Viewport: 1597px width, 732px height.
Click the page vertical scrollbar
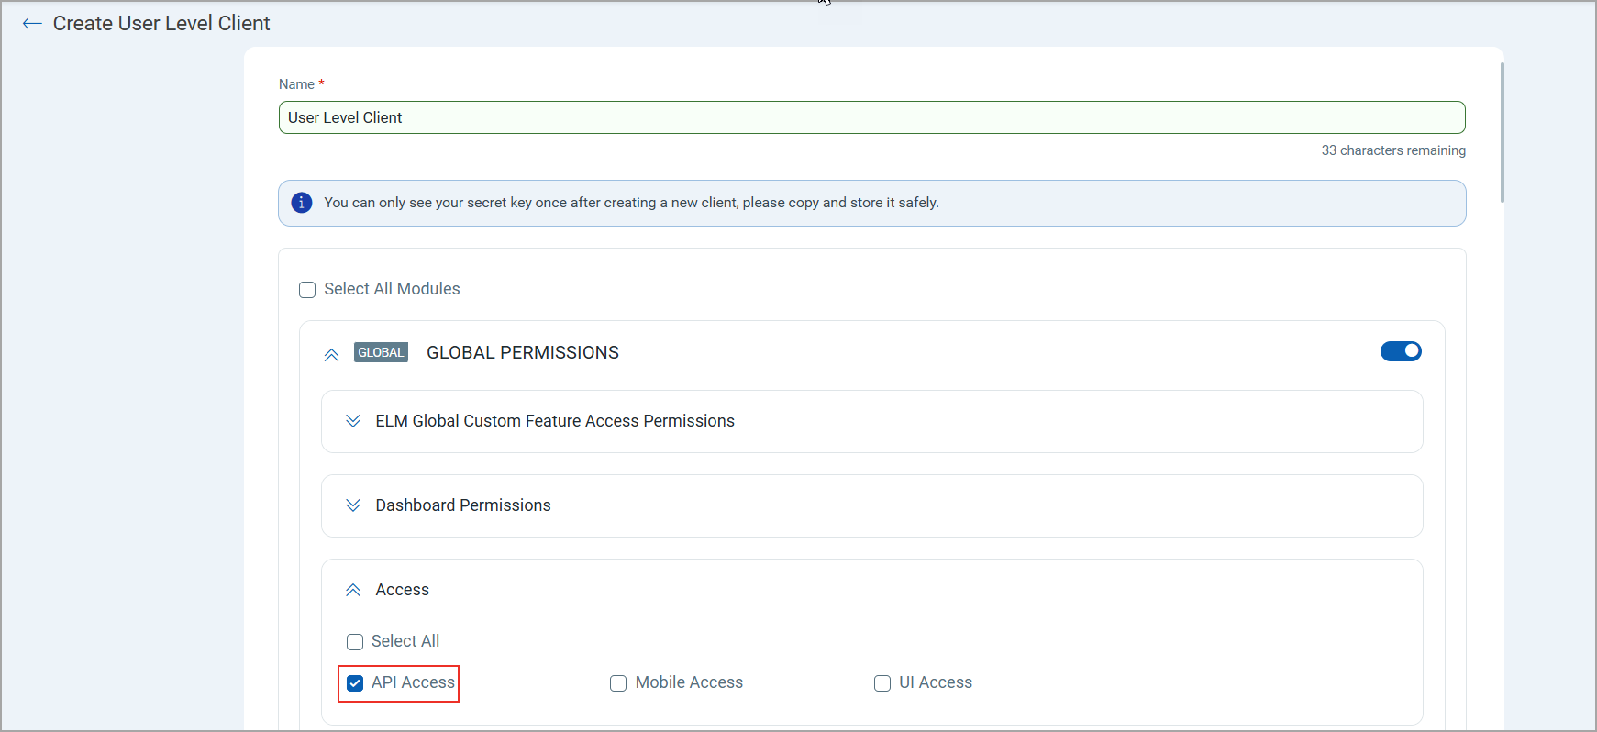[x=1502, y=132]
